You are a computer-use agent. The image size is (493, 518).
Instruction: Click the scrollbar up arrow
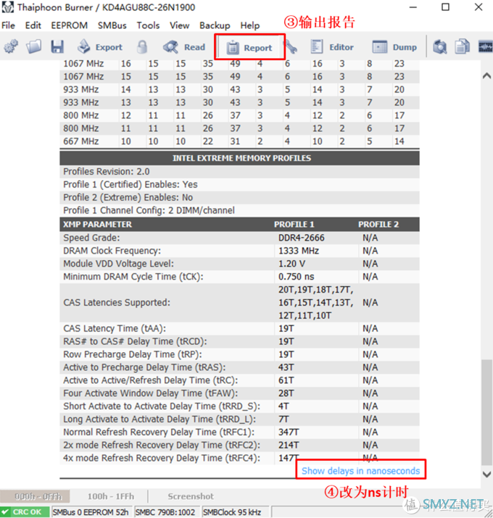[486, 76]
